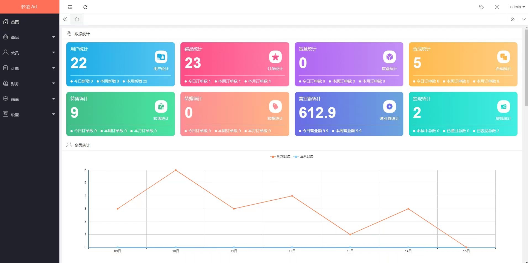This screenshot has width=528, height=263.
Task: Switch to the home tab
Action: (77, 19)
